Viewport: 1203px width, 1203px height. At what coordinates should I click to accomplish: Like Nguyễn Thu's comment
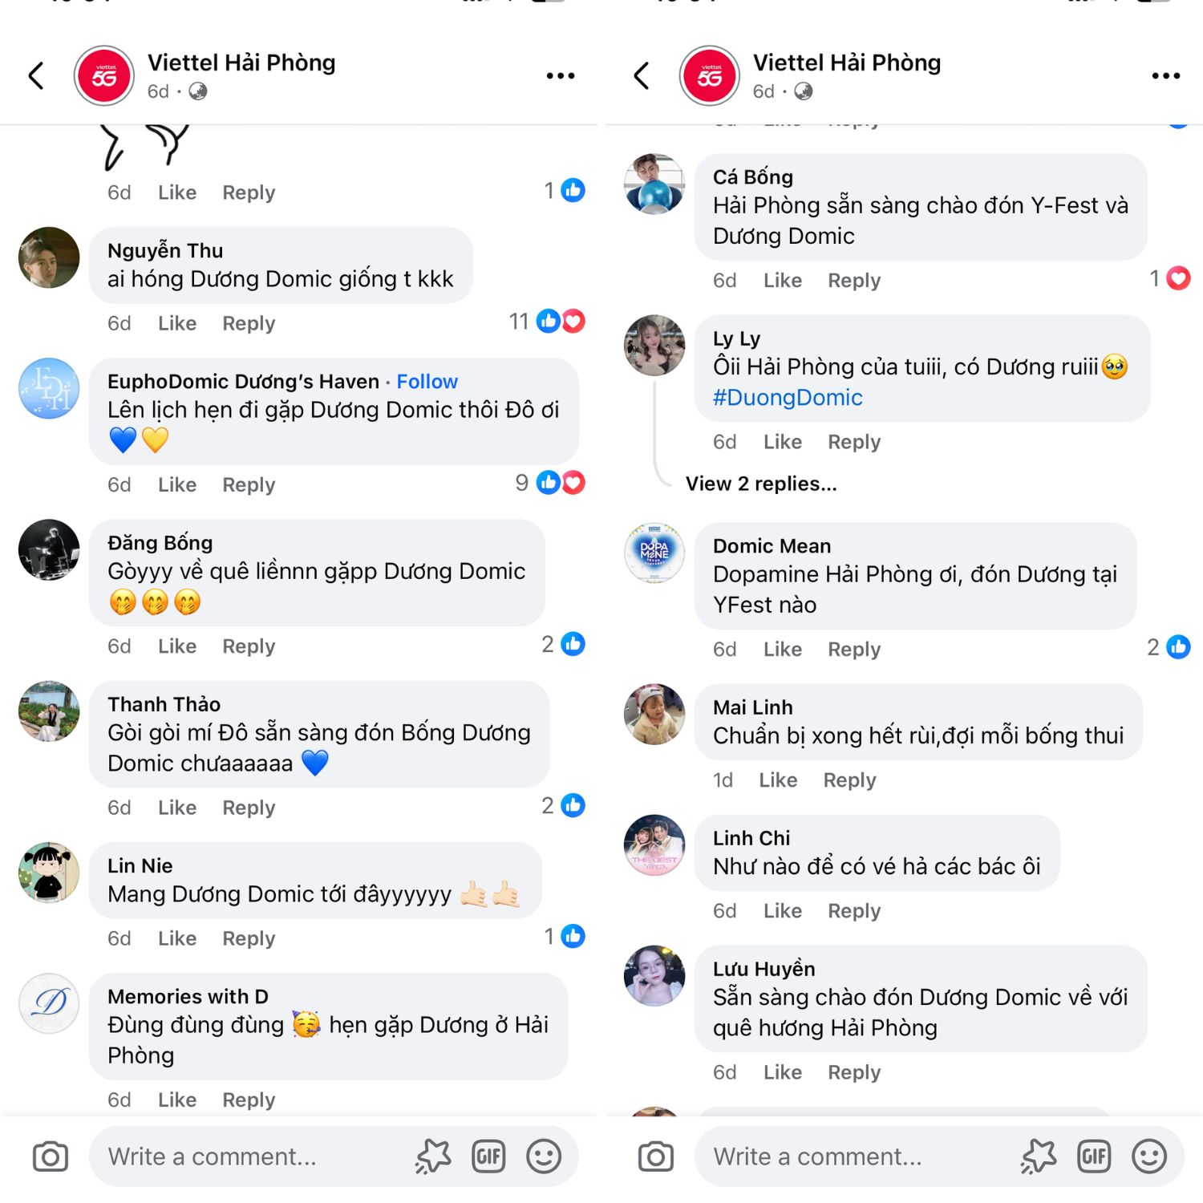click(x=177, y=323)
